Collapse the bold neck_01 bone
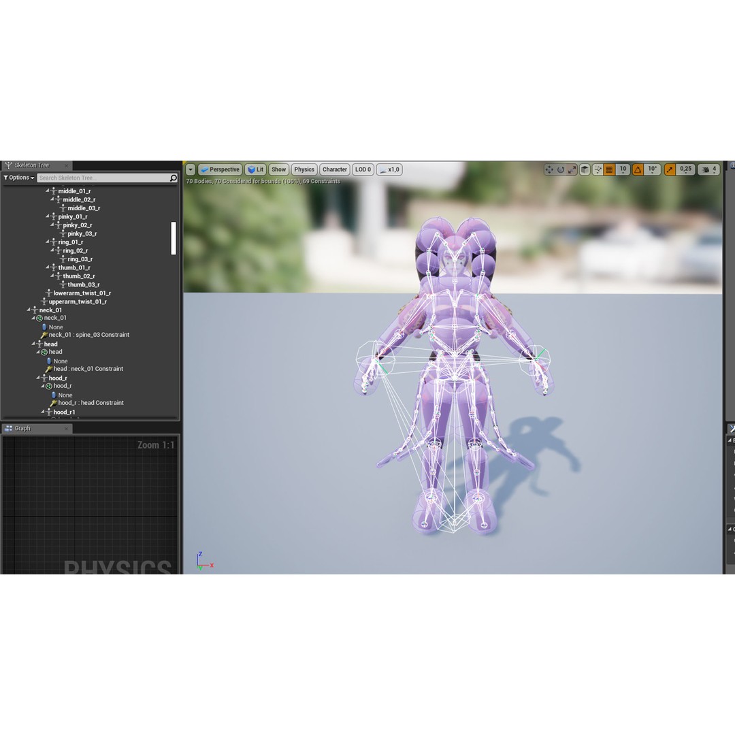 pos(29,310)
